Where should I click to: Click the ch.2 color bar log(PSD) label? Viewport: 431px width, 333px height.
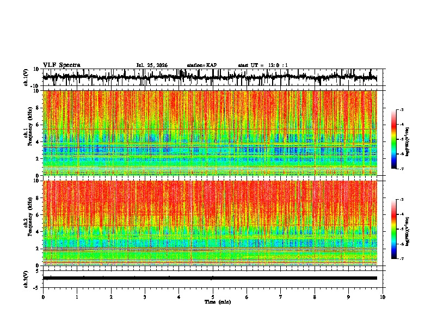click(x=408, y=231)
